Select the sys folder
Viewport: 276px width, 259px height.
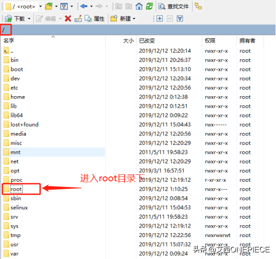click(11, 226)
